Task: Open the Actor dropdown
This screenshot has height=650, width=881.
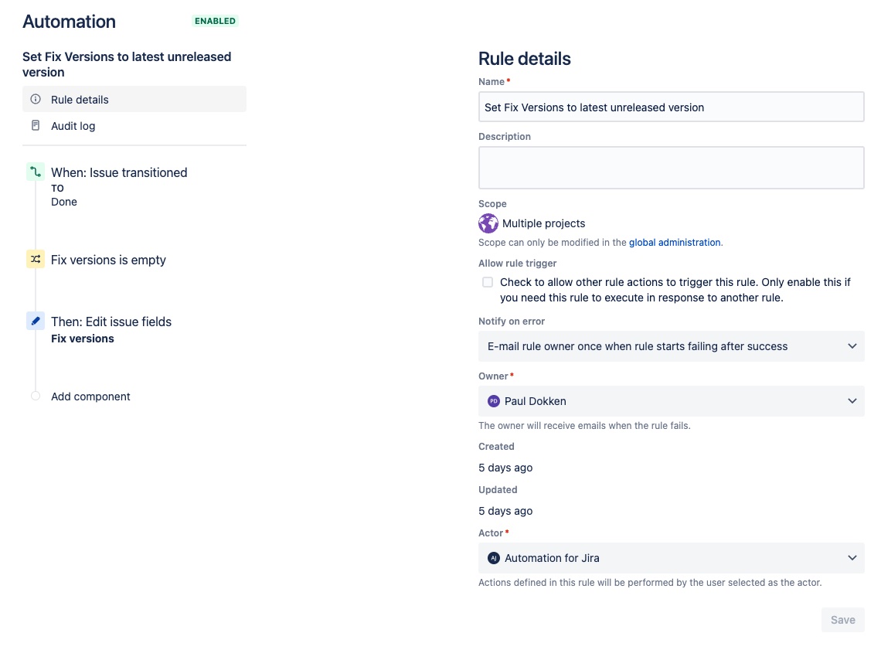Action: (852, 557)
